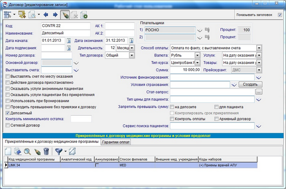This screenshot has width=286, height=189.
Task: Click the document with green X icon
Action: pyautogui.click(x=84, y=15)
